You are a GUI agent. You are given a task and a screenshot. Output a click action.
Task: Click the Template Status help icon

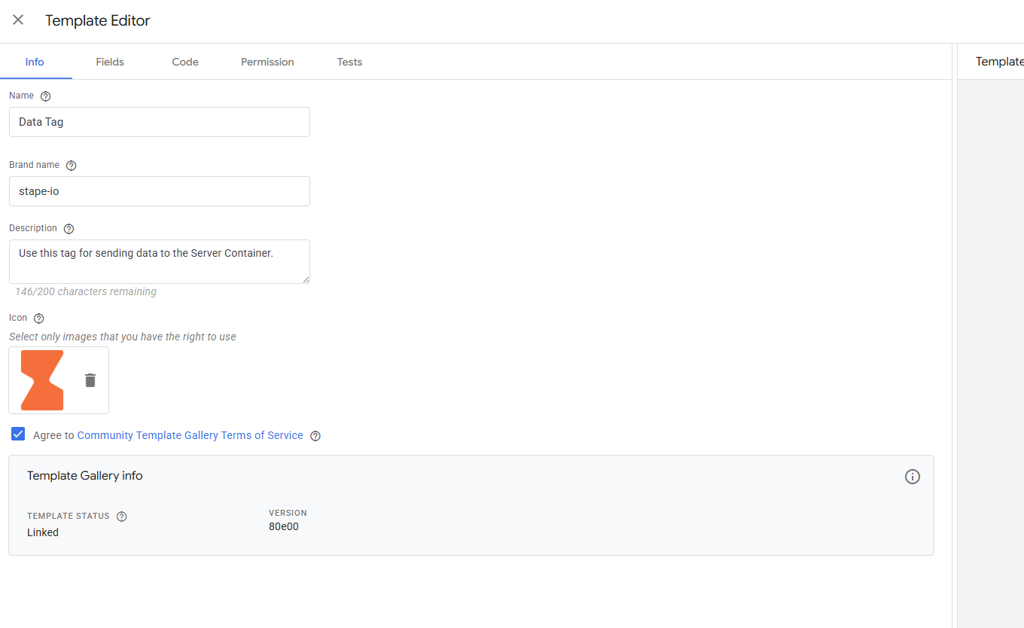coord(122,517)
